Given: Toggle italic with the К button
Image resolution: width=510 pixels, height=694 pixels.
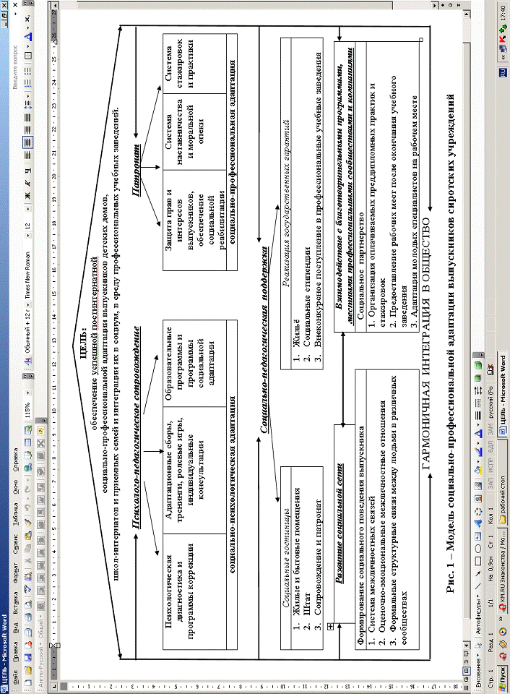Looking at the screenshot, I should click(x=28, y=183).
